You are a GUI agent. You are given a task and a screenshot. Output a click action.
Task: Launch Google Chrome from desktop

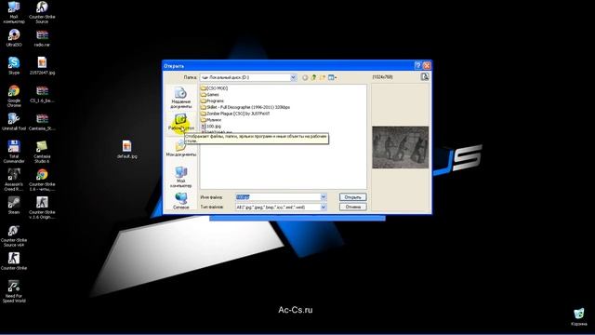(14, 96)
